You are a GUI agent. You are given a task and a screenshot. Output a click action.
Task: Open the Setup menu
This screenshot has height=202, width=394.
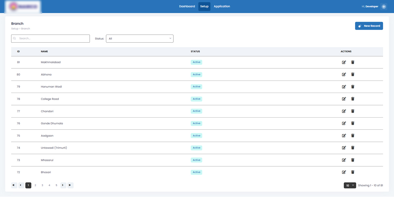point(204,6)
